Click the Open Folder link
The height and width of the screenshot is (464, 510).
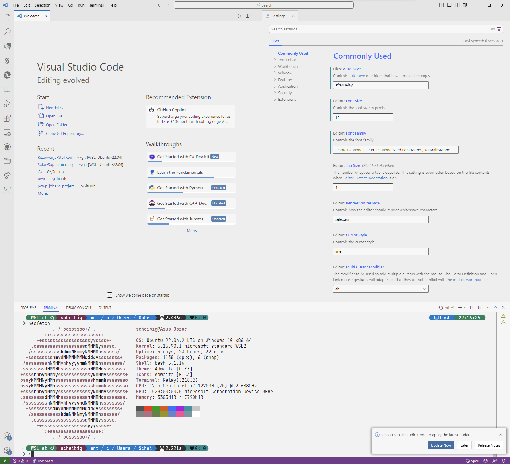(x=58, y=125)
